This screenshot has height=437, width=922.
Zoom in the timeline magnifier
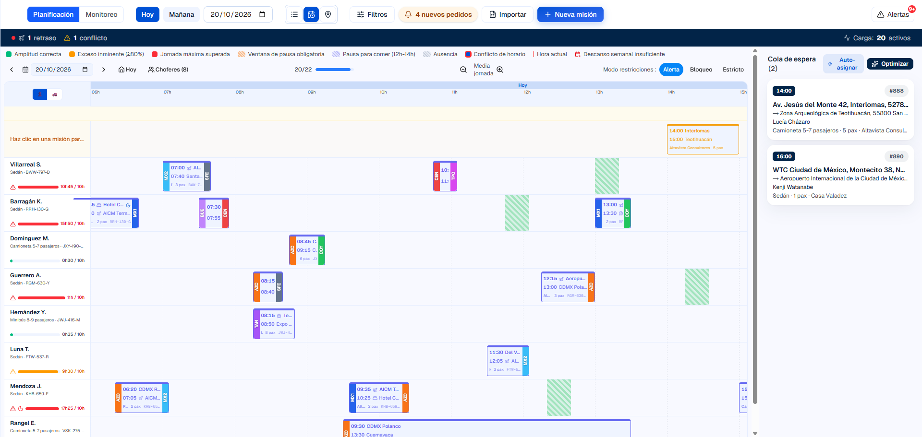(500, 70)
